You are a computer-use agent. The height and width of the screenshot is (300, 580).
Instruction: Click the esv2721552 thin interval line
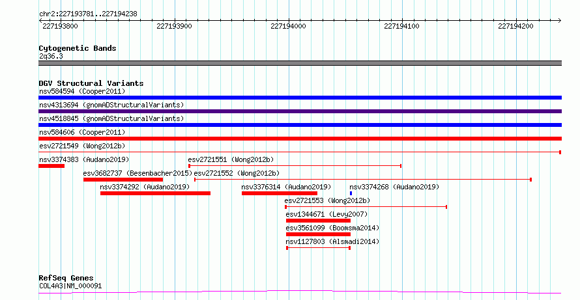(363, 180)
